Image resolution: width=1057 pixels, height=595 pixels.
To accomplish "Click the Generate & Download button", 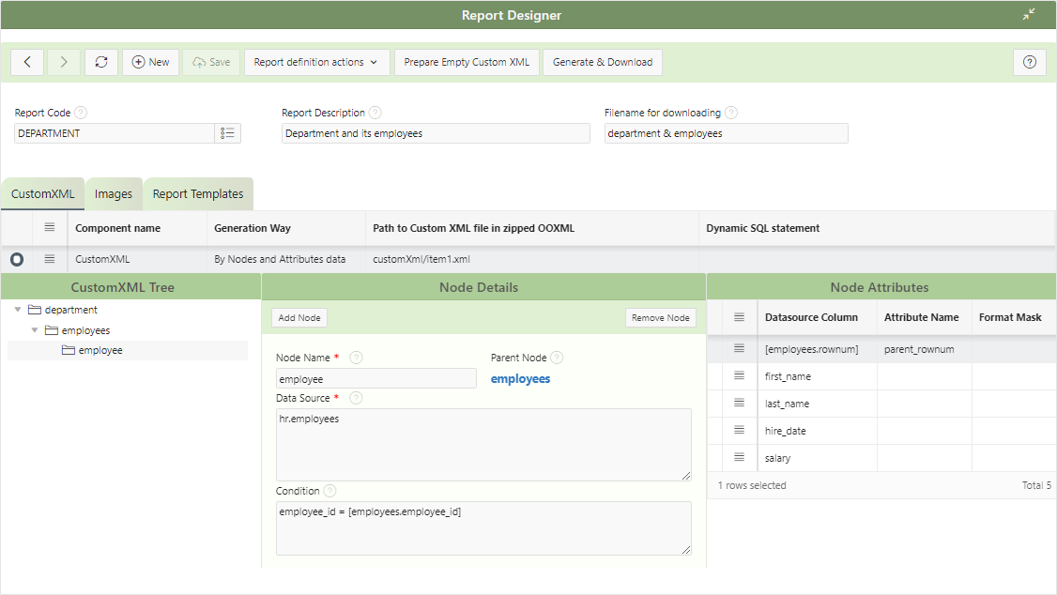I will click(603, 62).
